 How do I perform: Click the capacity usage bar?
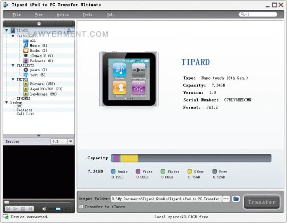tap(191, 158)
